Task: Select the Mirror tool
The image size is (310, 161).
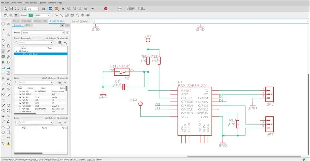Action: (8, 35)
